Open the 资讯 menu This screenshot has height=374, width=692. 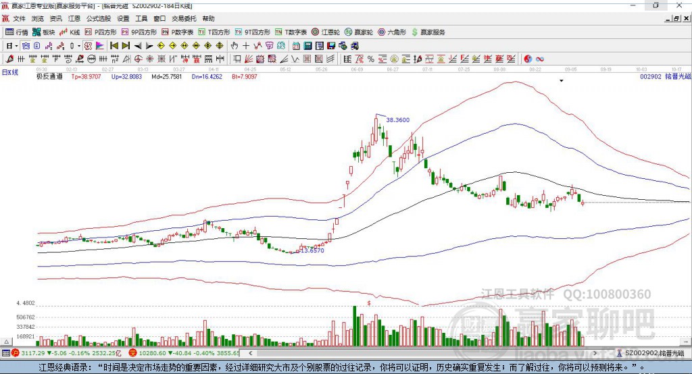(55, 18)
